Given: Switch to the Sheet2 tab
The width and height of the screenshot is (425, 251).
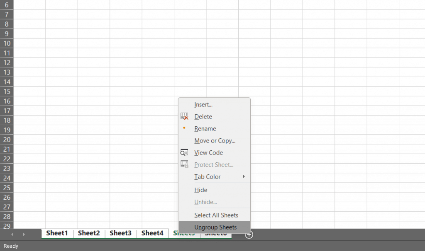Looking at the screenshot, I should (x=89, y=233).
